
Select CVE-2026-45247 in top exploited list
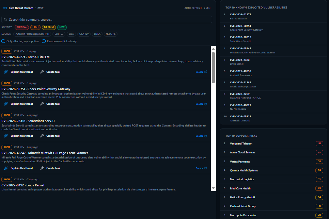273,51
